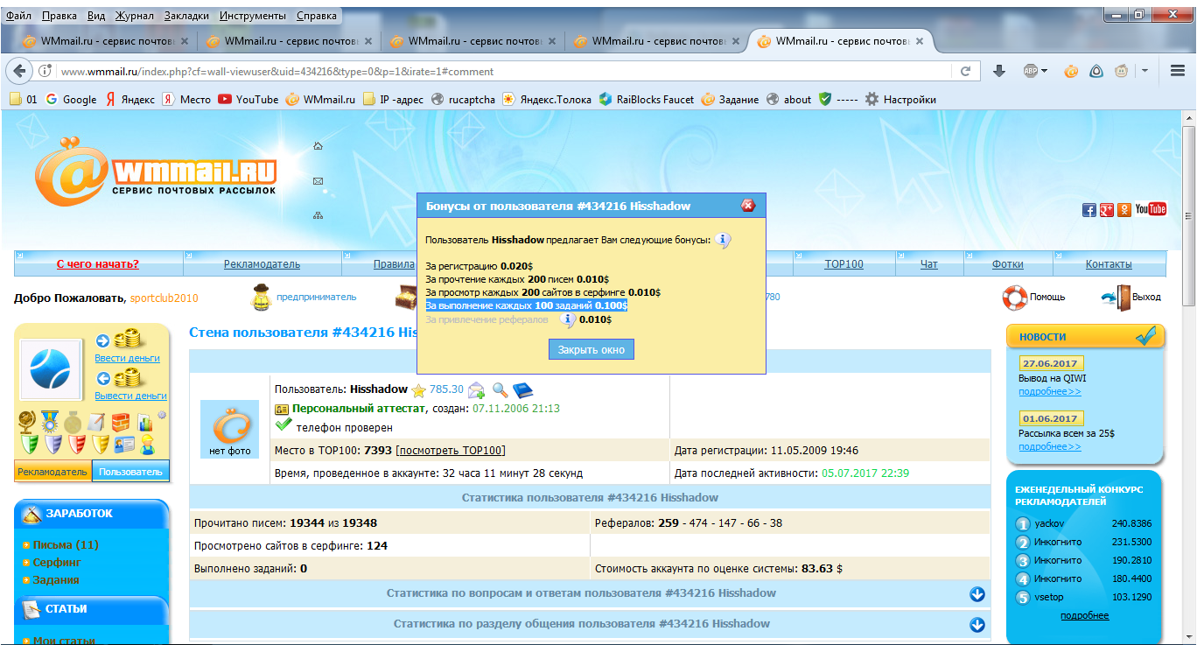Image resolution: width=1197 pixels, height=645 pixels.
Task: Expand statistics on communication section
Action: point(977,625)
